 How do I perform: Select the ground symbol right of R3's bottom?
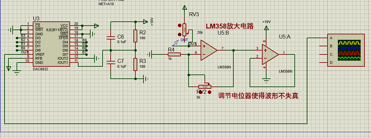tap(146, 79)
